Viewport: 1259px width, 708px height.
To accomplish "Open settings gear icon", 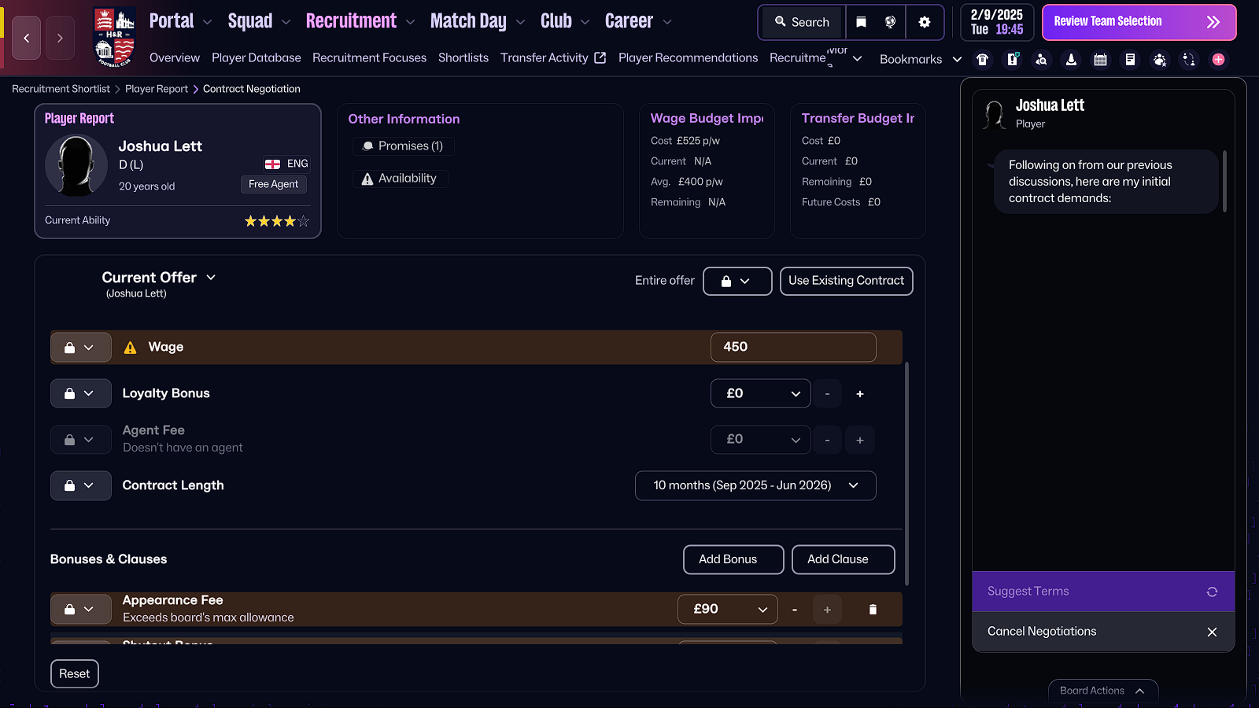I will (x=925, y=22).
